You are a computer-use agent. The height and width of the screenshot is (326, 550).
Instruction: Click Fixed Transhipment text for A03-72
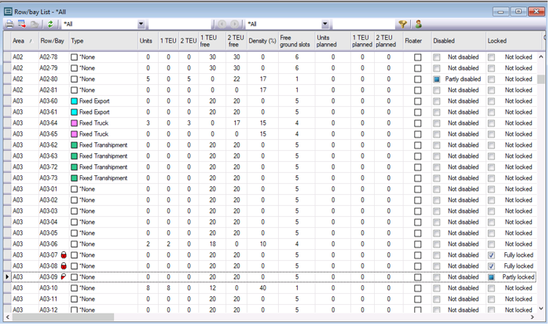pyautogui.click(x=103, y=167)
